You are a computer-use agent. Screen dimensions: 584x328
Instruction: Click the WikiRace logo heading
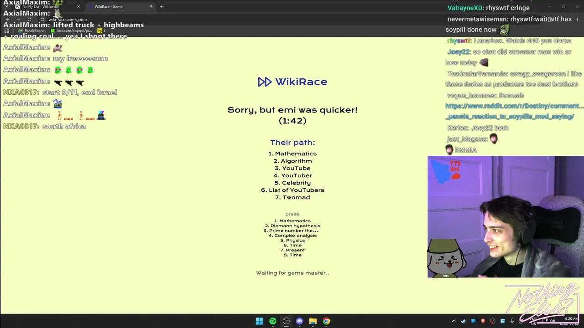(x=292, y=82)
